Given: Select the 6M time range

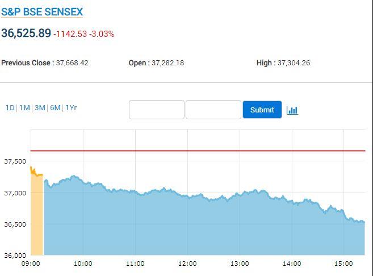Looking at the screenshot, I should click(x=55, y=108).
